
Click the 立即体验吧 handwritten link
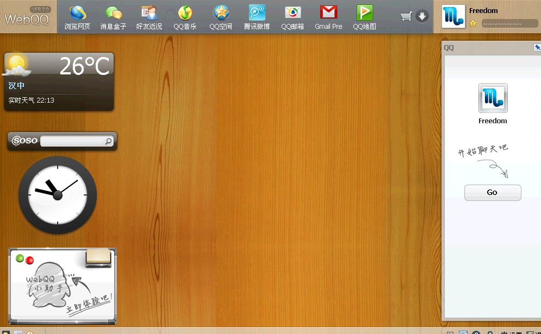tap(90, 304)
